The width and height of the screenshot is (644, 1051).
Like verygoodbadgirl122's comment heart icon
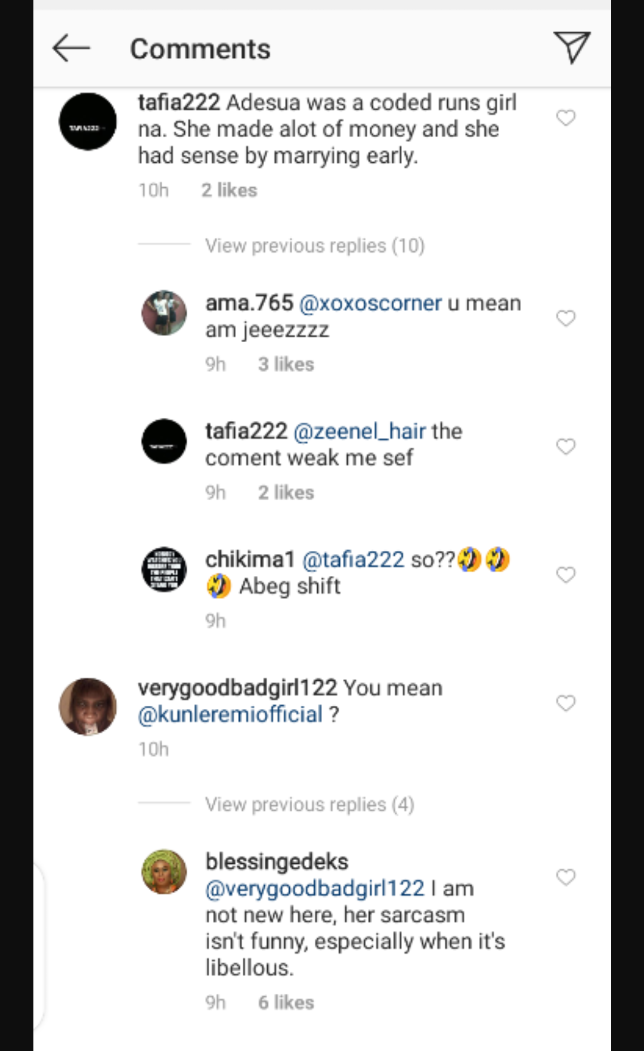(x=566, y=703)
